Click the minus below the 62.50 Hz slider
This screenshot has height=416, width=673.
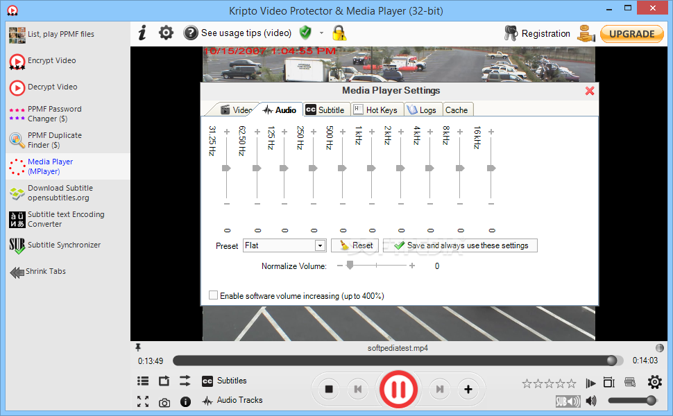[x=257, y=204]
